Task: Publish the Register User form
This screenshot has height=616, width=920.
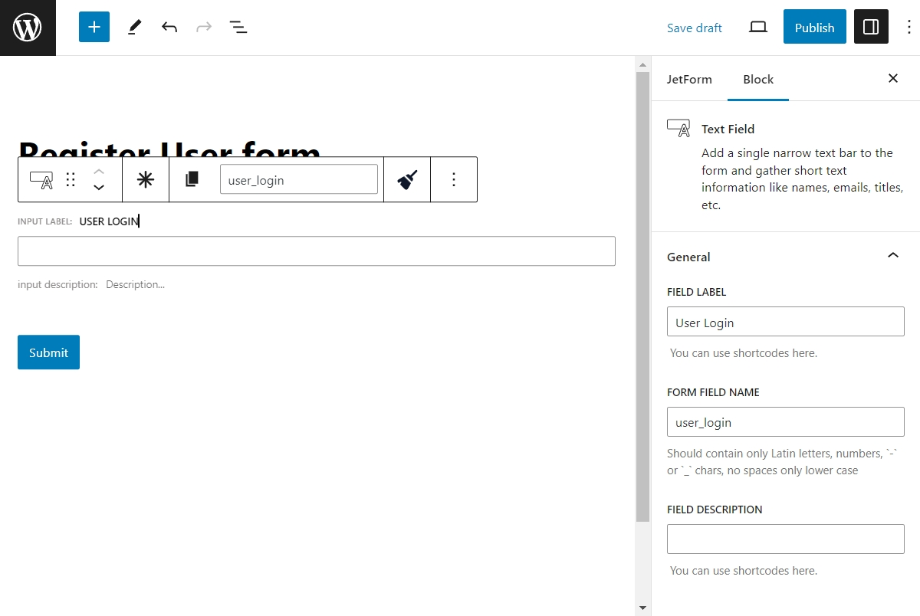Action: coord(814,26)
